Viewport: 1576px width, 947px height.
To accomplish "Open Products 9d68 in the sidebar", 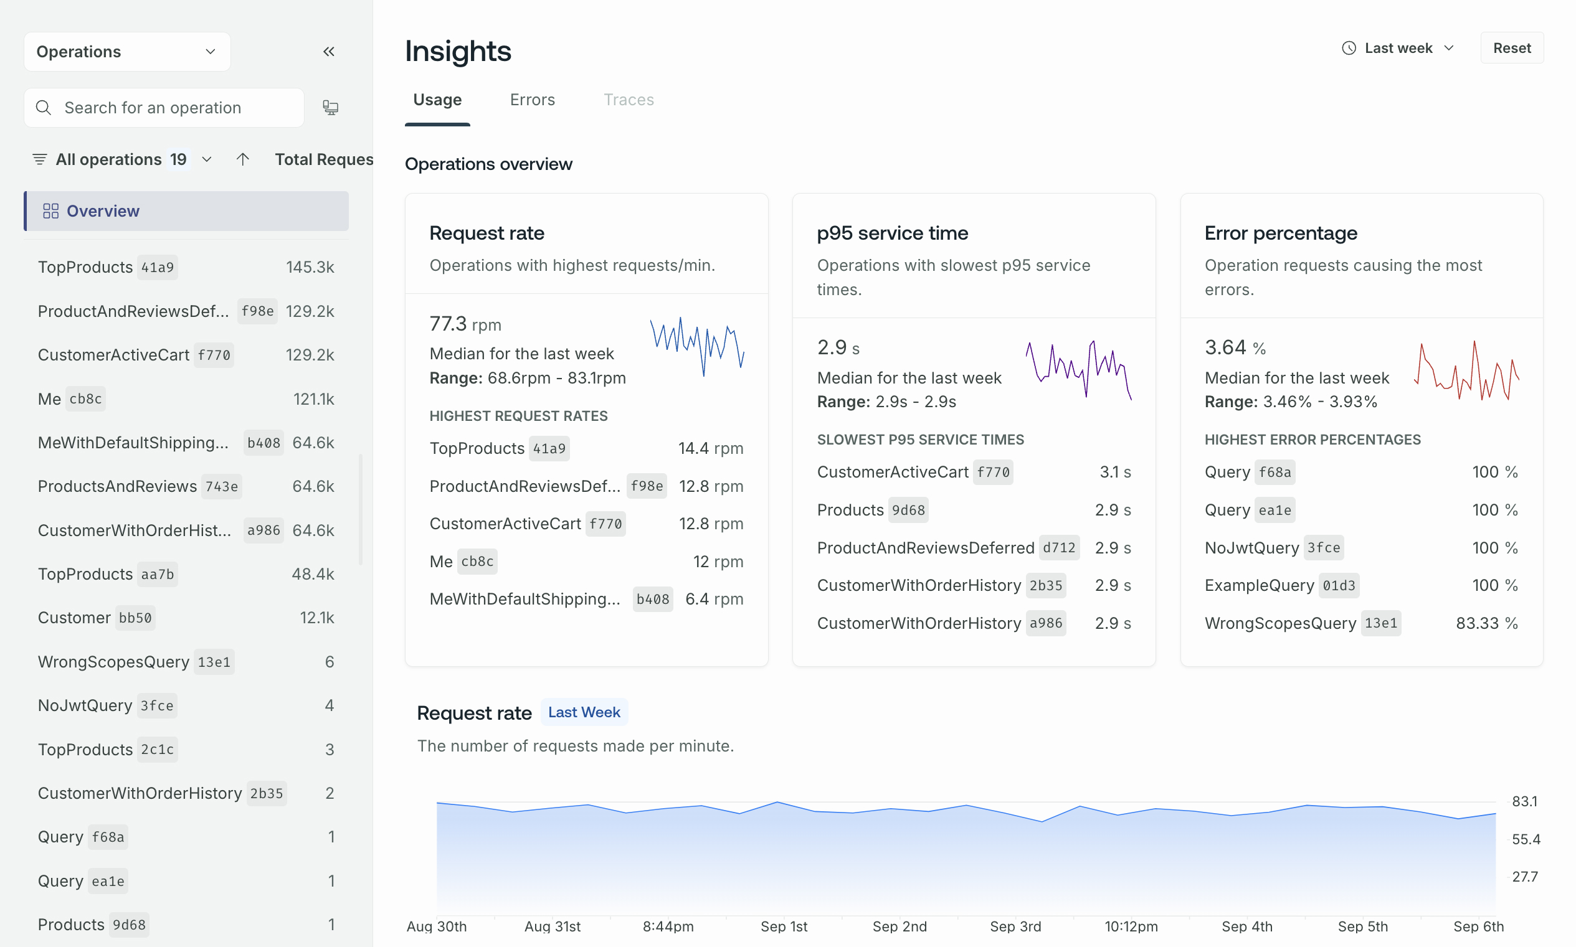I will 186,925.
